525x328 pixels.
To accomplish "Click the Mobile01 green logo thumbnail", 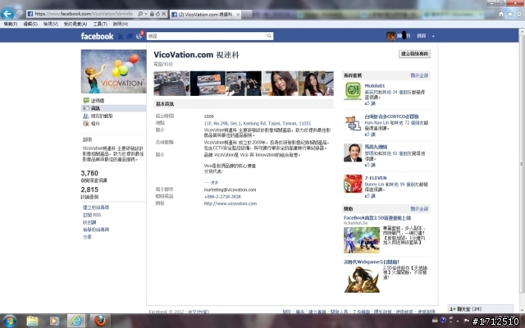I will (x=353, y=91).
